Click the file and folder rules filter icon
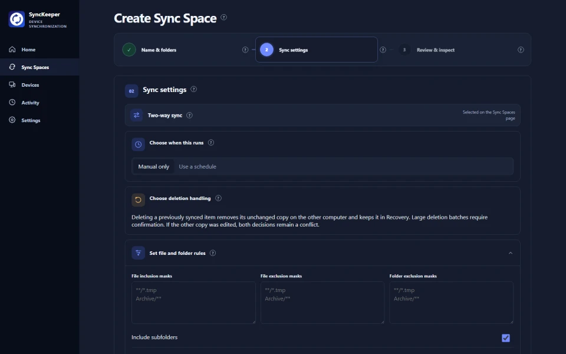This screenshot has height=354, width=566. (138, 253)
